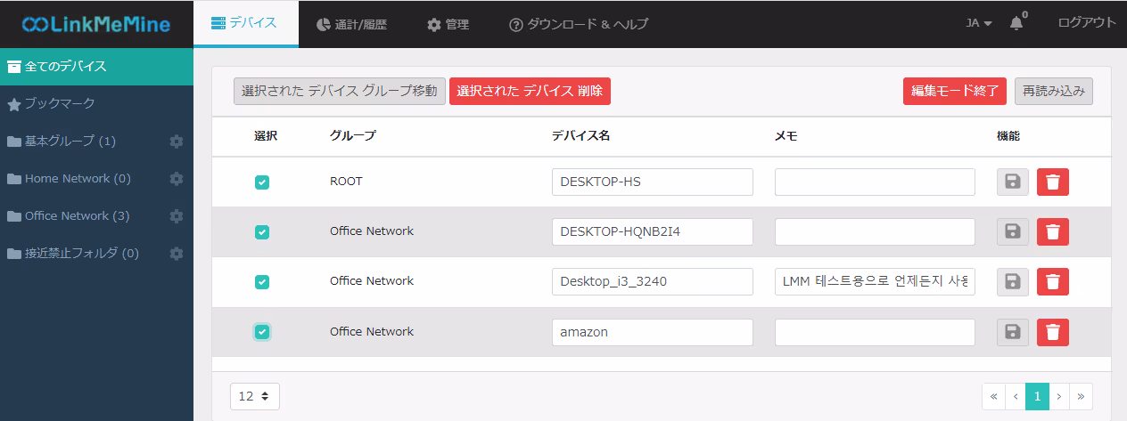Viewport: 1127px width, 421px height.
Task: Delete the Desktop_i3_3240 device
Action: [x=1053, y=282]
